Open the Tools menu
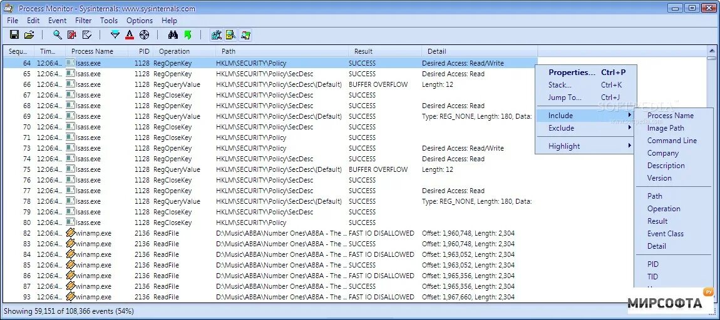The image size is (720, 320). click(x=109, y=21)
